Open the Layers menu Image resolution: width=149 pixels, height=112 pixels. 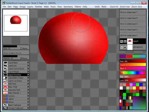point(30,7)
